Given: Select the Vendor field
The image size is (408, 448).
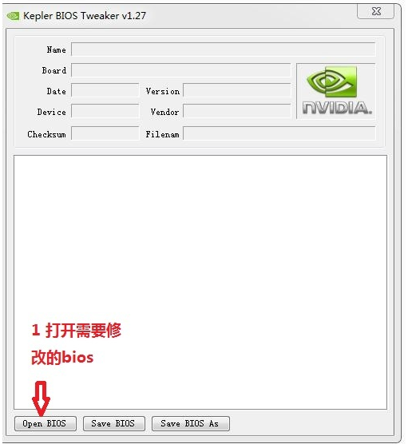Looking at the screenshot, I should (x=237, y=112).
